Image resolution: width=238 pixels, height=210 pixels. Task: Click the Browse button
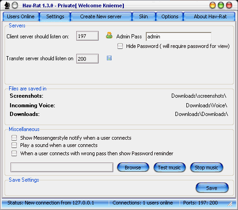point(133,168)
